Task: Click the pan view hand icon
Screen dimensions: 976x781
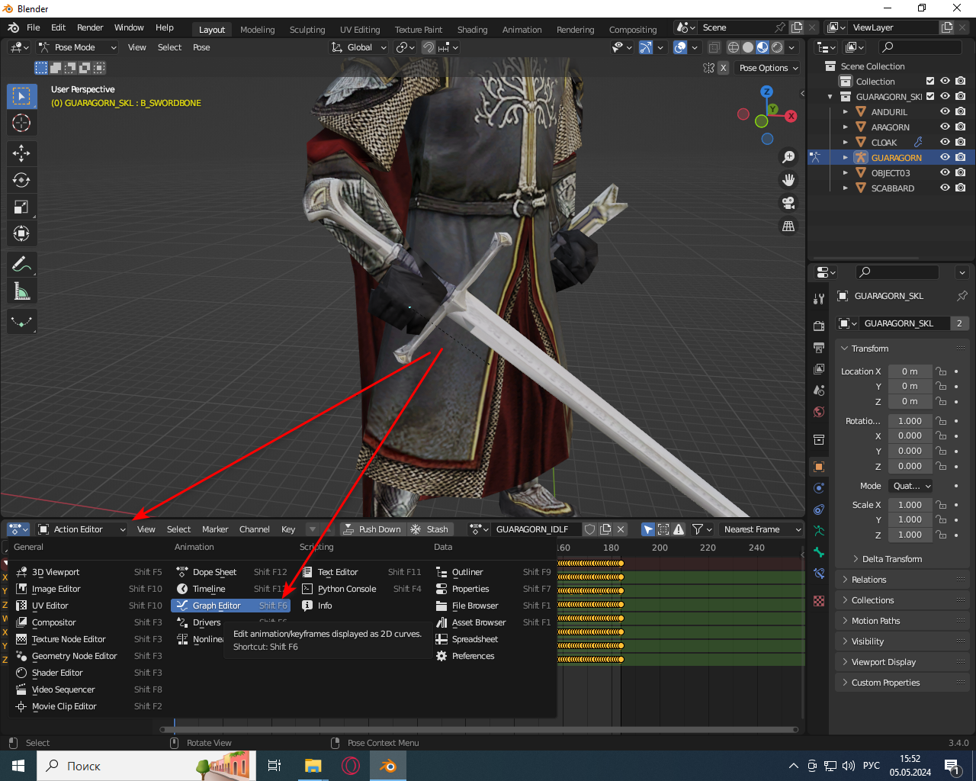Action: coord(788,180)
